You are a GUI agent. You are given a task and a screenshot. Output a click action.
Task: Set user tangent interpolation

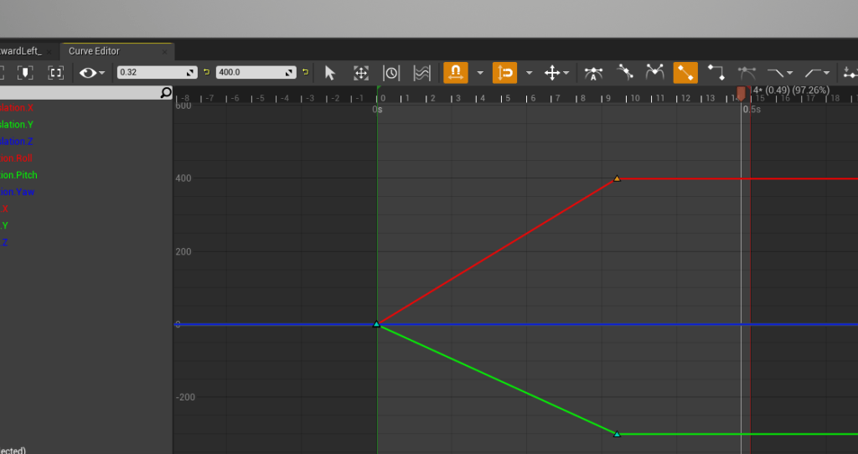pos(624,73)
